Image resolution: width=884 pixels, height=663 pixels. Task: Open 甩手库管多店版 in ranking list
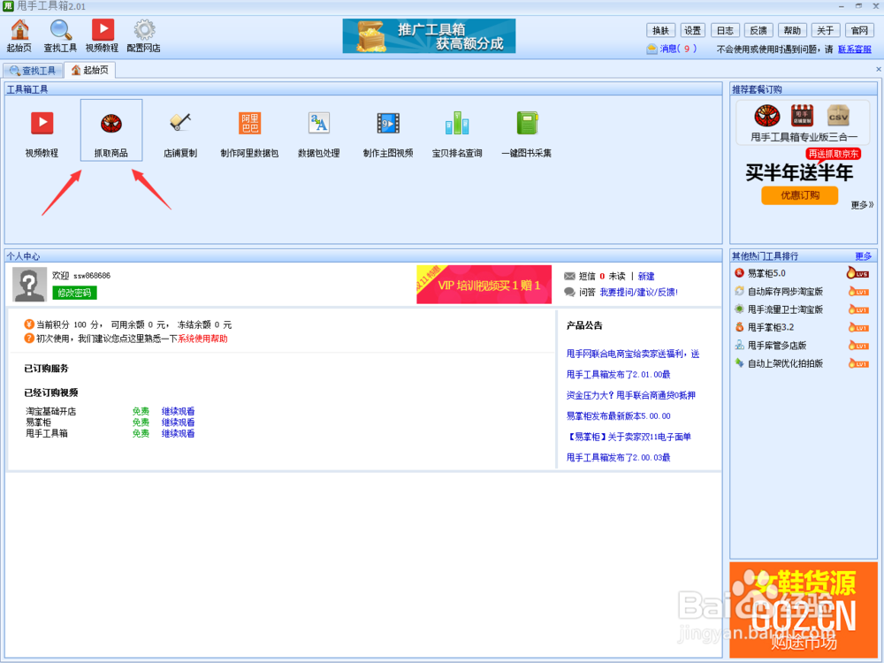(x=776, y=346)
